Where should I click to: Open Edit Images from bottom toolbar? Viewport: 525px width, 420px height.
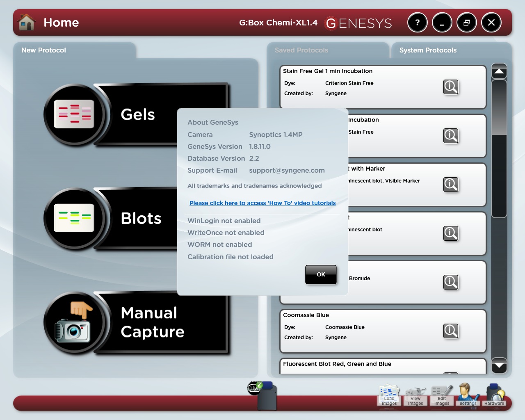tap(442, 395)
